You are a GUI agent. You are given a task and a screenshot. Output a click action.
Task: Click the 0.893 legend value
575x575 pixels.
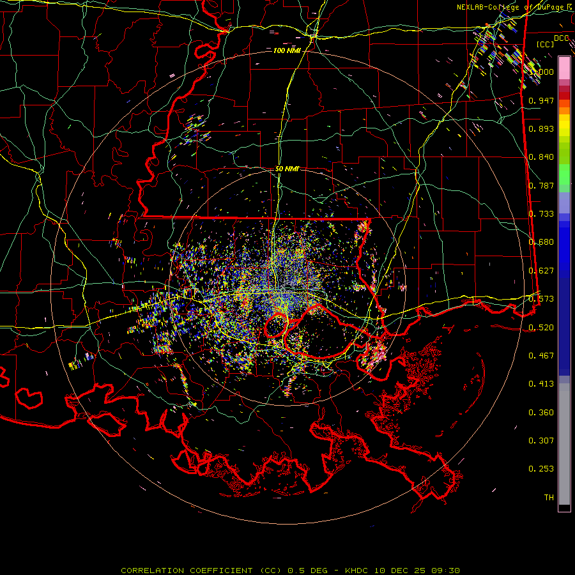click(x=541, y=128)
